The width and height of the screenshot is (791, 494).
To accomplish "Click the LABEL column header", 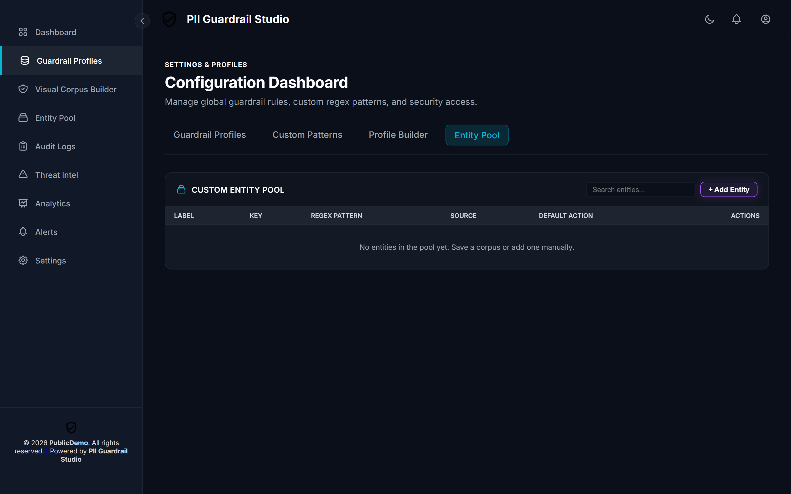I will click(x=184, y=216).
